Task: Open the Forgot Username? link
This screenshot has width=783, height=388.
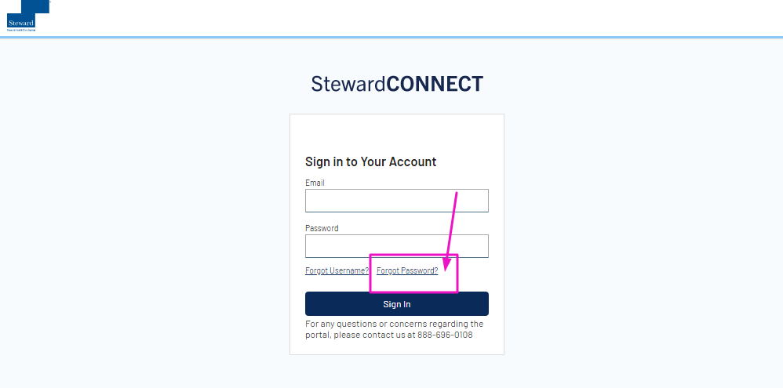Action: click(337, 270)
